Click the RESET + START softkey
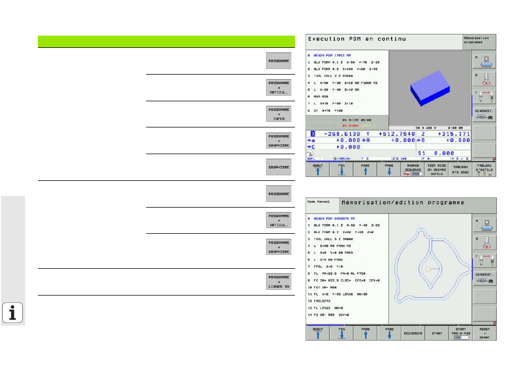 coord(484,333)
